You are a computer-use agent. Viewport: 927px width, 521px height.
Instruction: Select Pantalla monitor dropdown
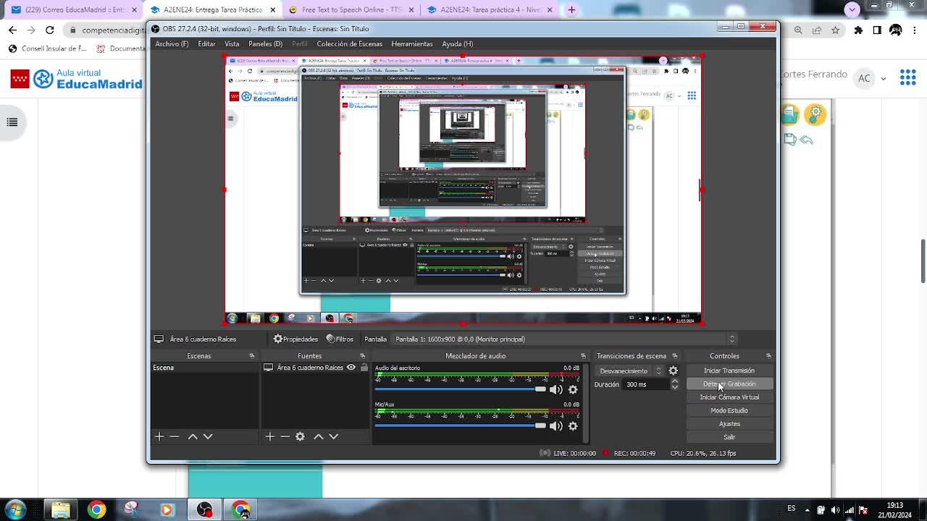pos(565,339)
